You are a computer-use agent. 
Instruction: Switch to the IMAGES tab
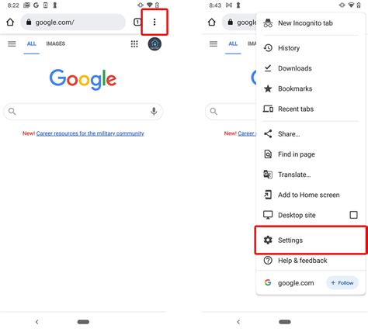point(56,43)
